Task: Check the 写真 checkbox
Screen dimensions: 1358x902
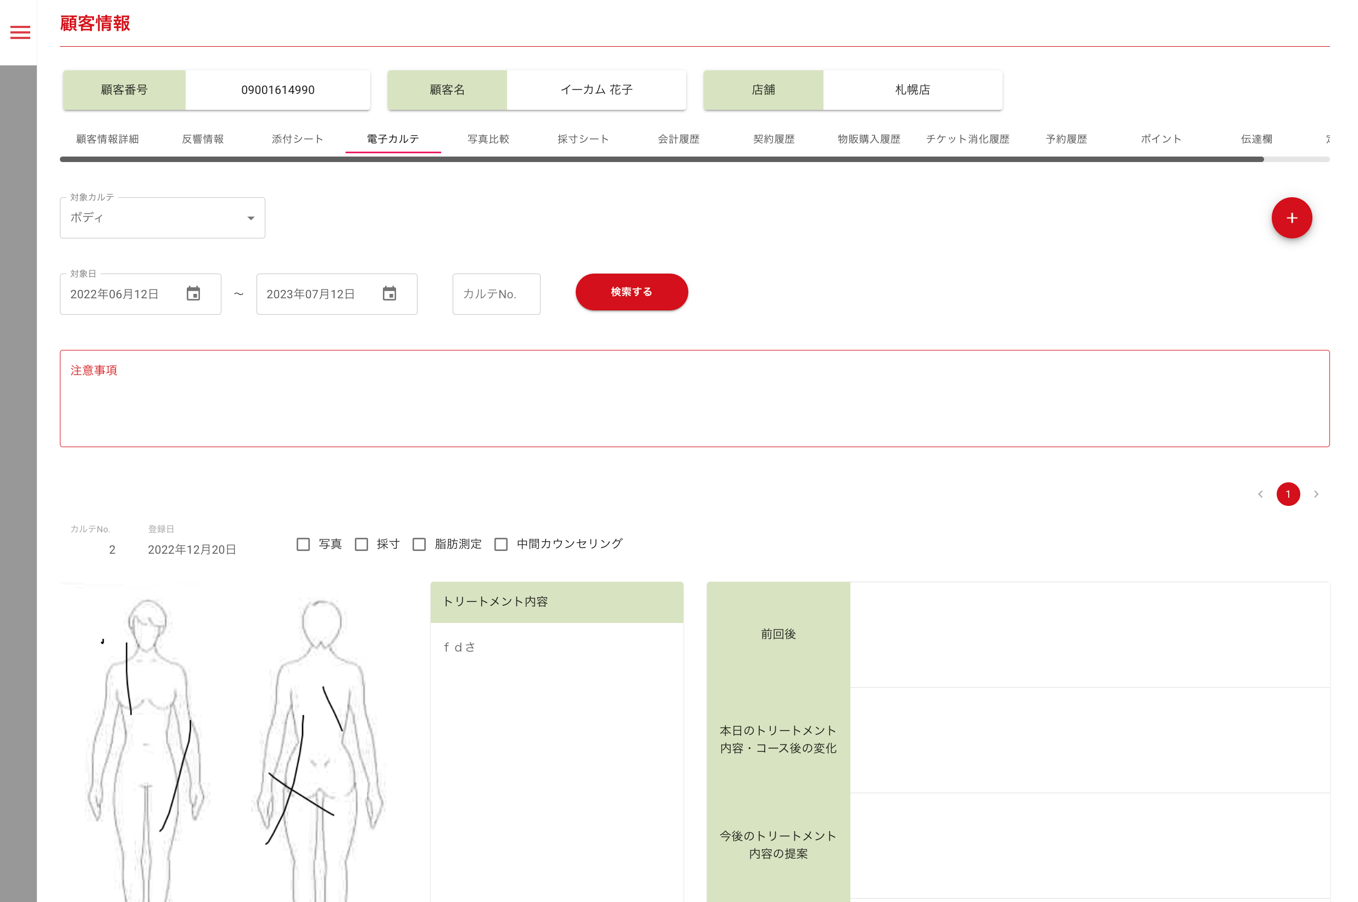Action: pyautogui.click(x=303, y=544)
